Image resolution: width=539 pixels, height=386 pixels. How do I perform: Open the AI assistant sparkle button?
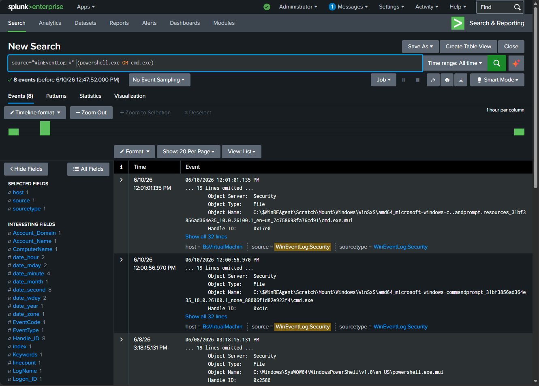(x=516, y=63)
